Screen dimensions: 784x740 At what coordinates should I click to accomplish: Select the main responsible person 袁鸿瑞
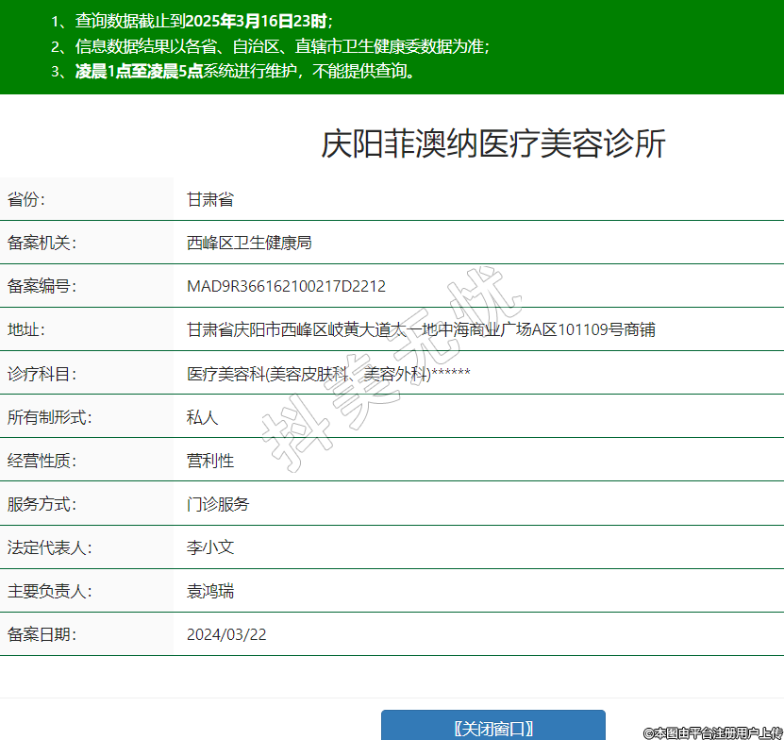point(209,592)
